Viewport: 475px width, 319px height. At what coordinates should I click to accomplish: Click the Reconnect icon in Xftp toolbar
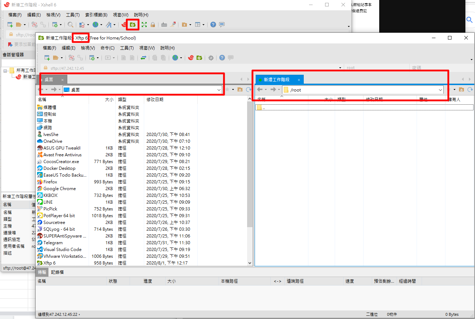(72, 58)
